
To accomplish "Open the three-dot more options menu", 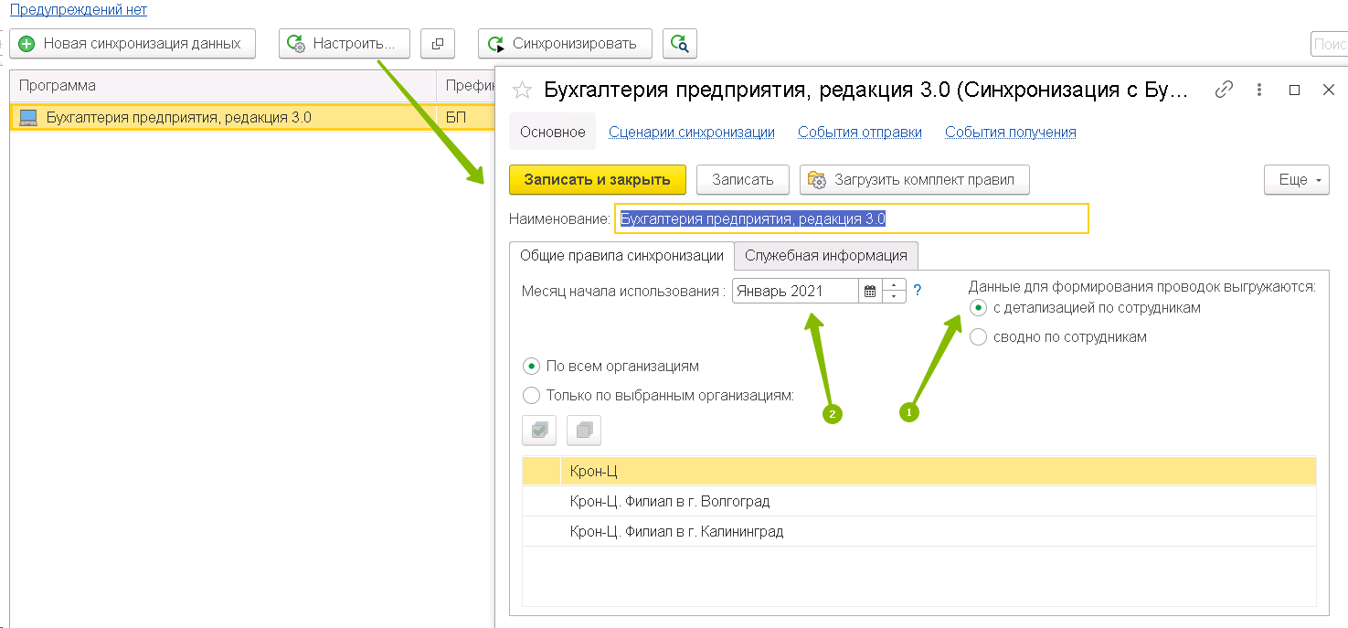I will [1259, 90].
